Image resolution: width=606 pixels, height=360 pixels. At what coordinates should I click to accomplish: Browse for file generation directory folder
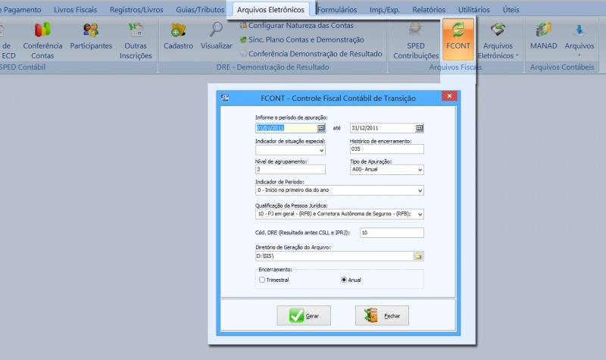coord(418,256)
